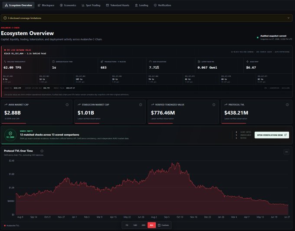The height and width of the screenshot is (231, 295).
Task: Click the Live Network Pulse broadcast icon
Action: coord(8,50)
